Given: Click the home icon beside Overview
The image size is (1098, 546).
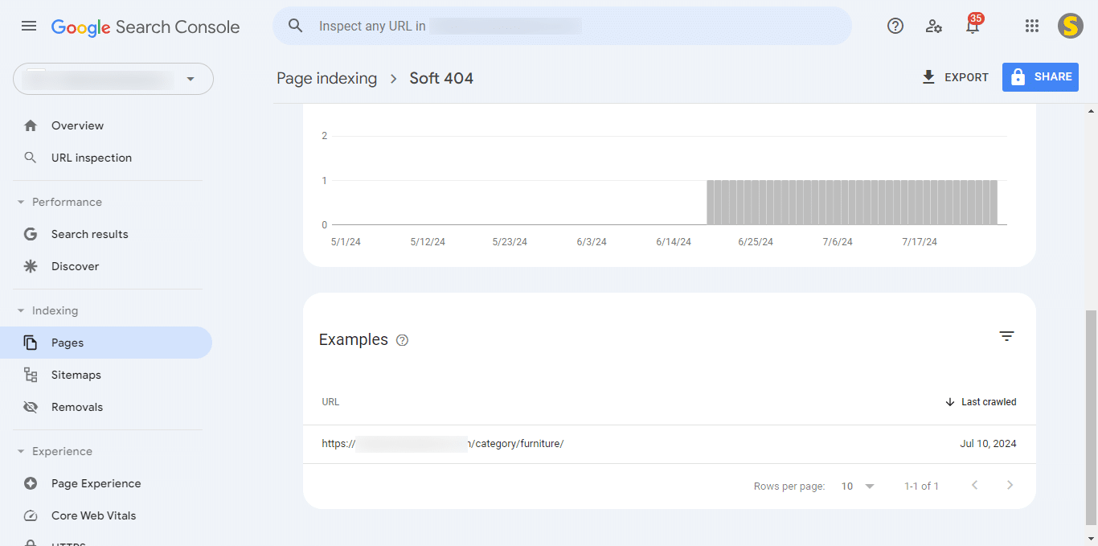Looking at the screenshot, I should point(31,125).
